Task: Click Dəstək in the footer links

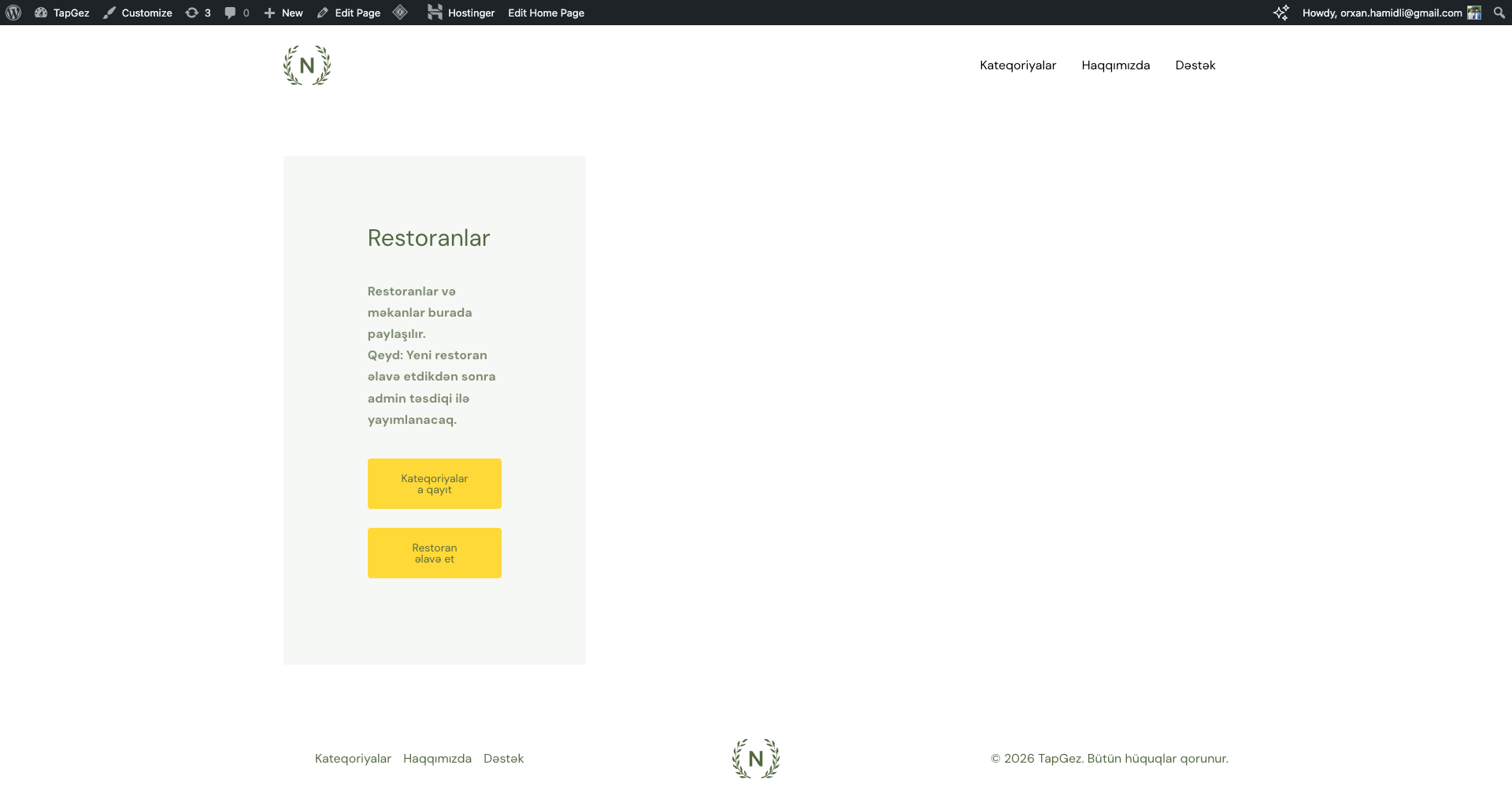Action: tap(503, 758)
